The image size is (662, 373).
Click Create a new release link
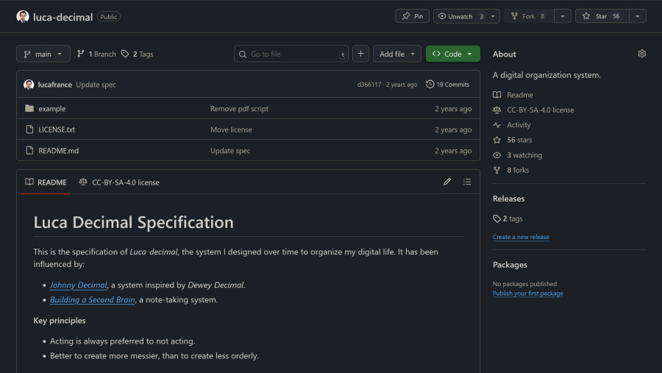click(521, 237)
